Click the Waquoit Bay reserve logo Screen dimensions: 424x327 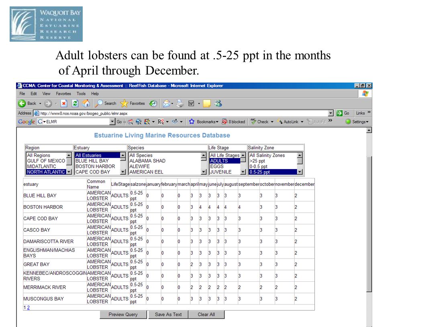[x=46, y=24]
